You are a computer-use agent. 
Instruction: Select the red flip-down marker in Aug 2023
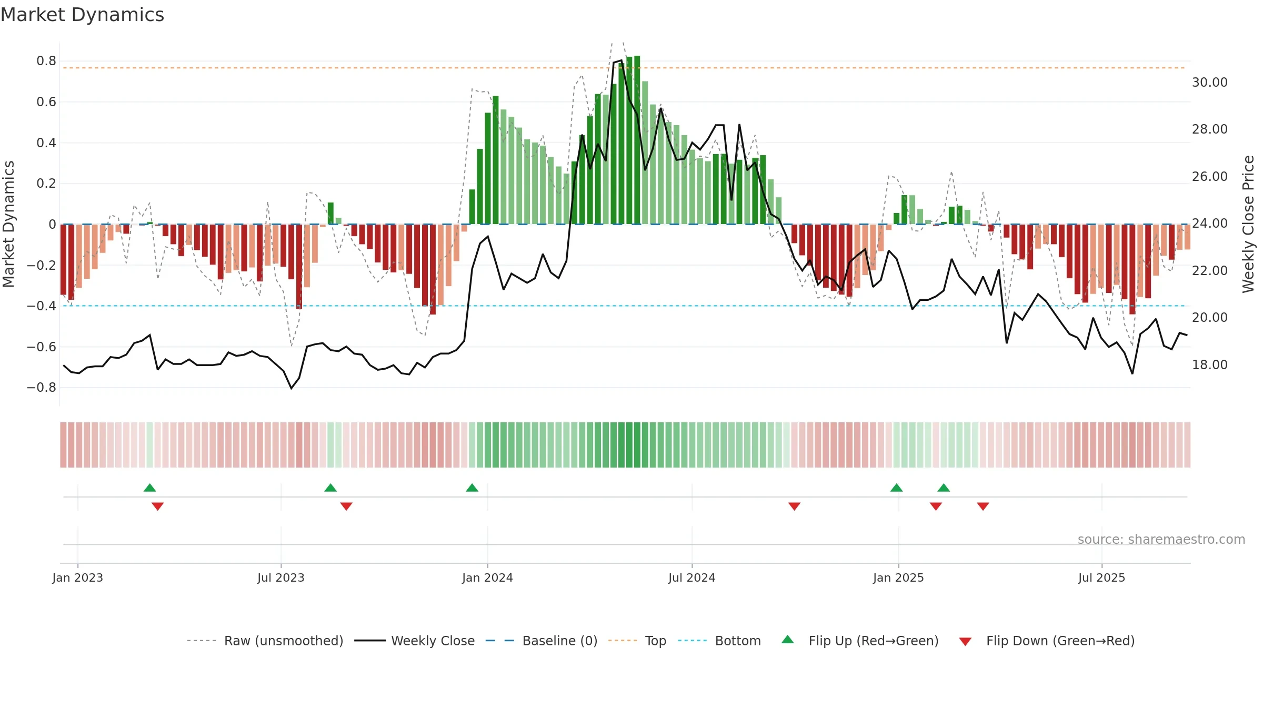(x=346, y=506)
